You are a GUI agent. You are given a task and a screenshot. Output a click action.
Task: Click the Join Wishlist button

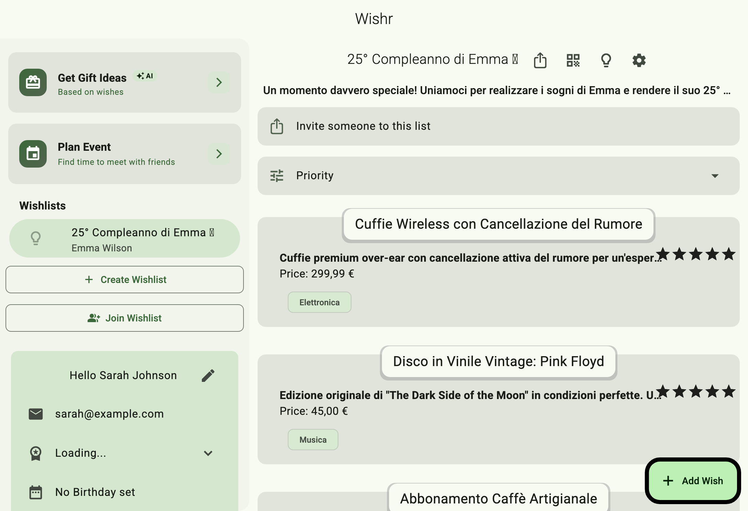click(124, 318)
